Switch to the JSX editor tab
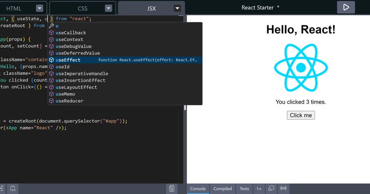370x194 pixels. click(x=151, y=8)
